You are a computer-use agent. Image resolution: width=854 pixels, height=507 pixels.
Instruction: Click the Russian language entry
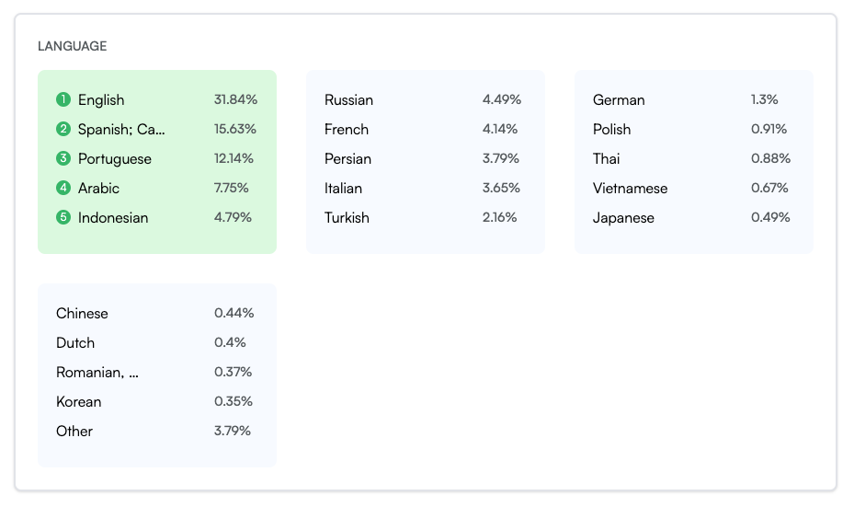[x=349, y=99]
